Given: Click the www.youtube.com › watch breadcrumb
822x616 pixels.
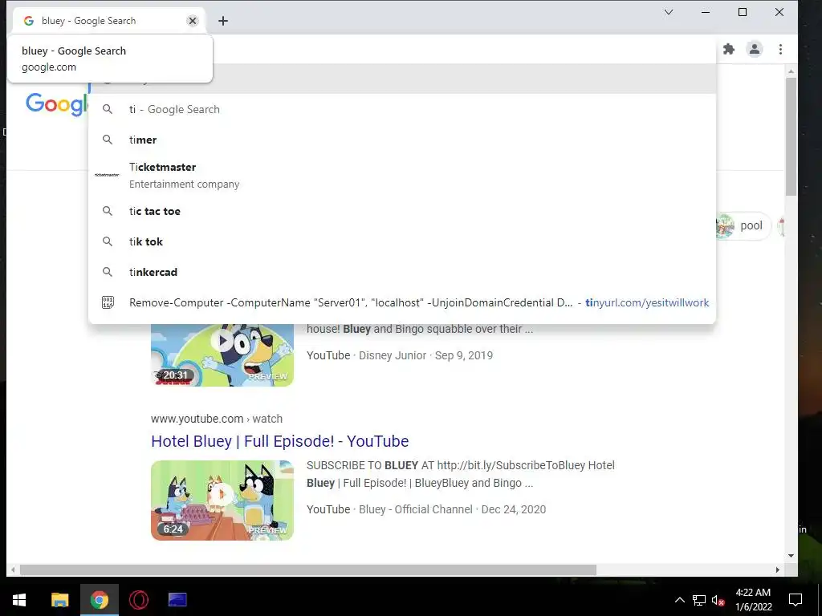Looking at the screenshot, I should (217, 419).
